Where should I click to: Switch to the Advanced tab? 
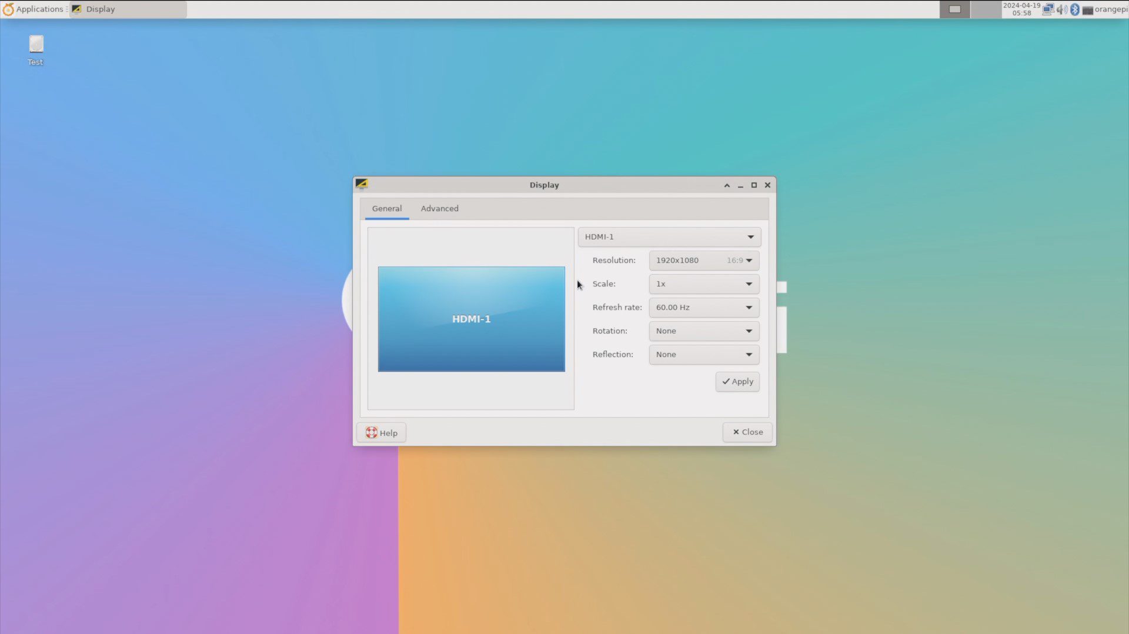pos(439,209)
